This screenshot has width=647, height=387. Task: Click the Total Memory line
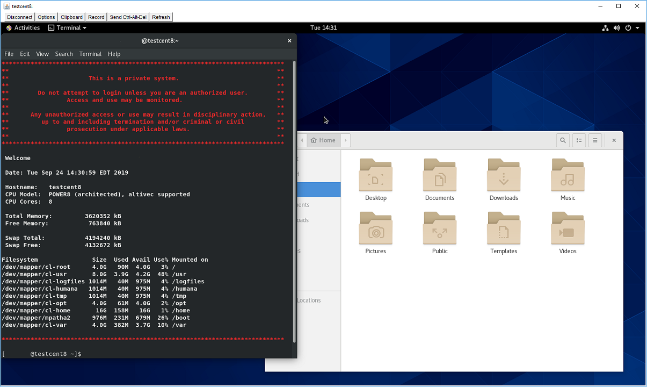(x=63, y=216)
